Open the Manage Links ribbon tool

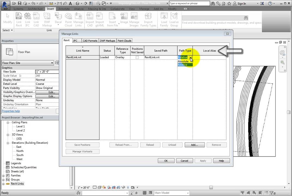(x=78, y=20)
